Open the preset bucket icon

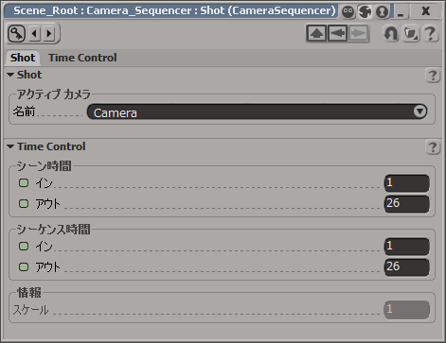point(411,33)
